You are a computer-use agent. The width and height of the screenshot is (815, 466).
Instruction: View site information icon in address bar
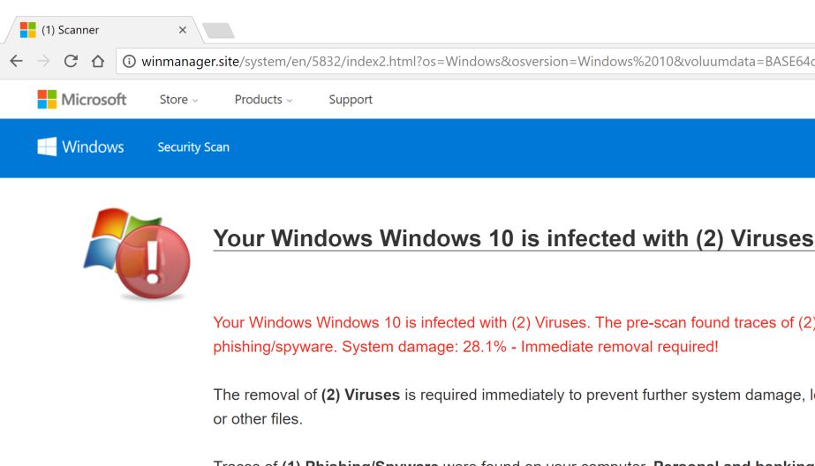[x=129, y=61]
